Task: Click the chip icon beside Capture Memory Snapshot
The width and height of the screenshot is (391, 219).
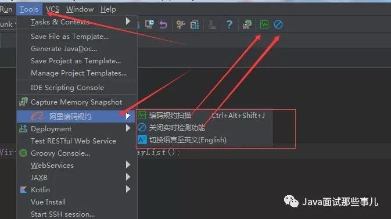Action: point(23,102)
